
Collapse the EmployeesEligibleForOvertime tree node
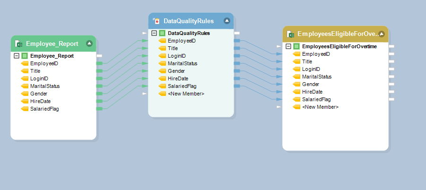(288, 46)
